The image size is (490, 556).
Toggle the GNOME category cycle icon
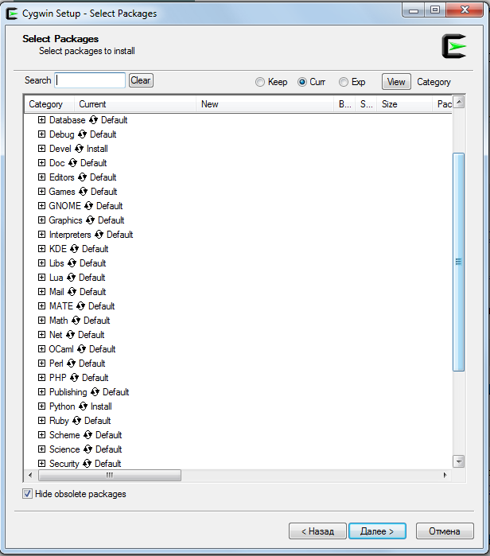point(88,206)
